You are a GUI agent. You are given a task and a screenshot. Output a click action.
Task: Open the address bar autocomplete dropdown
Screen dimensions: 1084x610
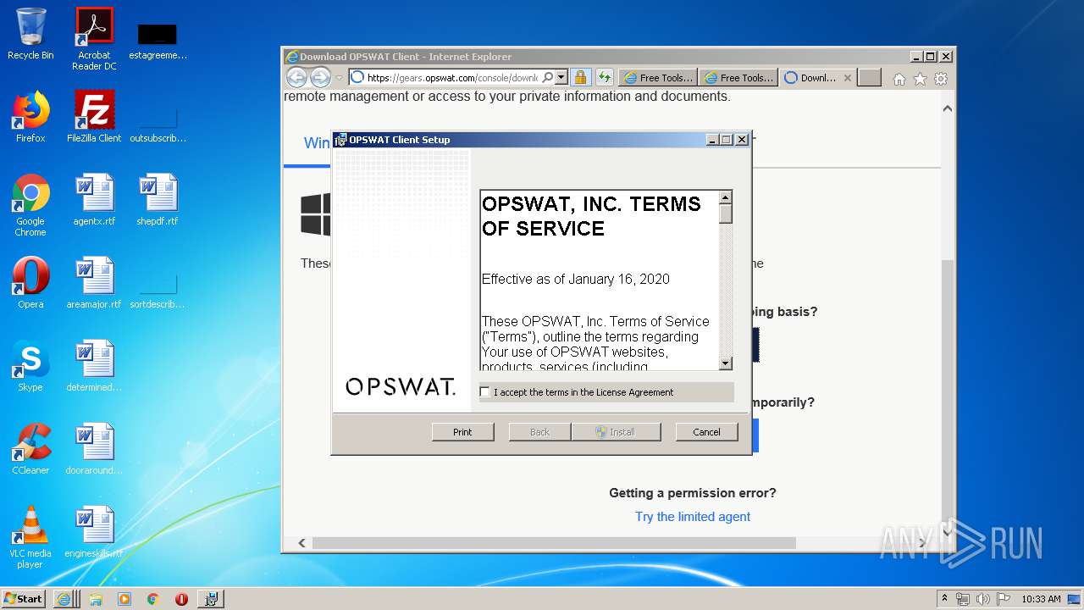tap(561, 77)
